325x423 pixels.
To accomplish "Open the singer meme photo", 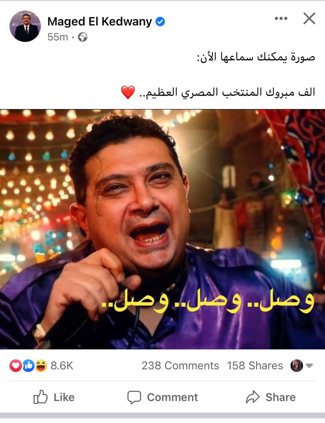I will [162, 229].
